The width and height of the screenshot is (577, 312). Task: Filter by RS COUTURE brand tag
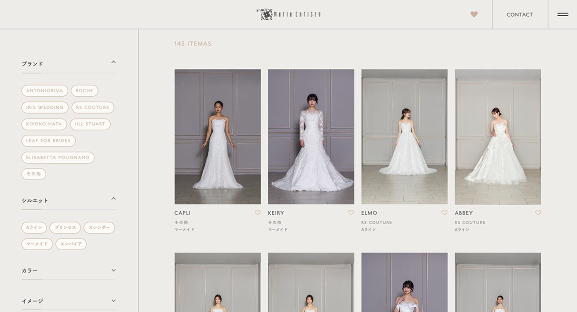click(x=93, y=107)
